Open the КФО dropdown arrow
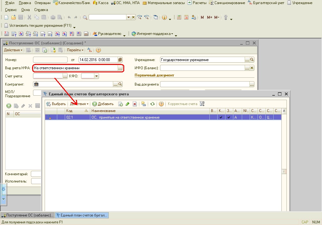Screen dimensions: 322x225 [96, 76]
